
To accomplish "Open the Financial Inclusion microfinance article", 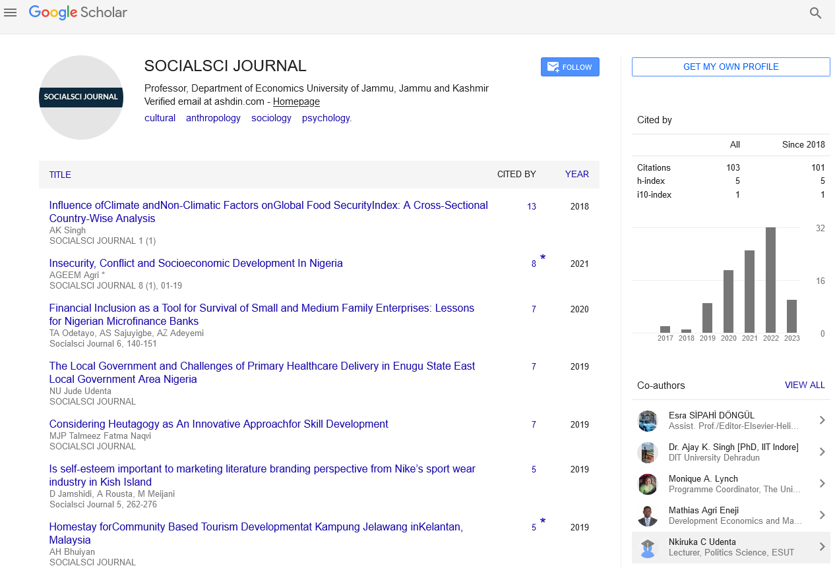I will (262, 314).
